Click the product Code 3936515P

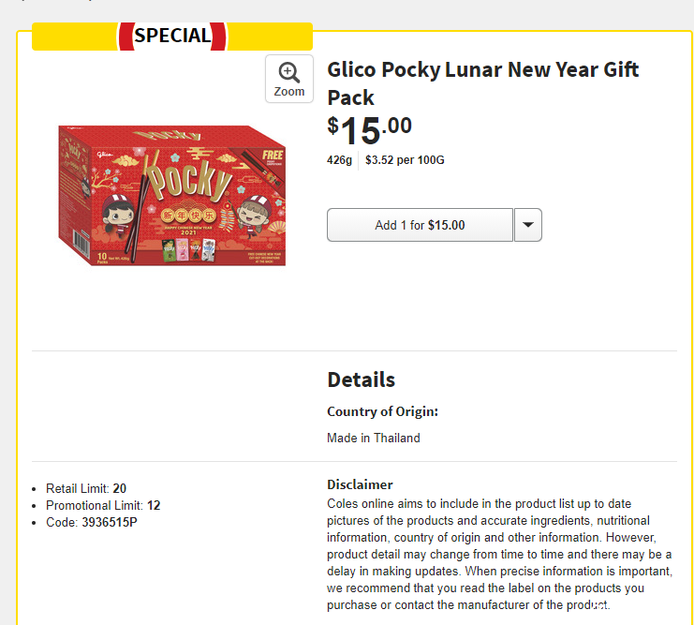pyautogui.click(x=91, y=522)
